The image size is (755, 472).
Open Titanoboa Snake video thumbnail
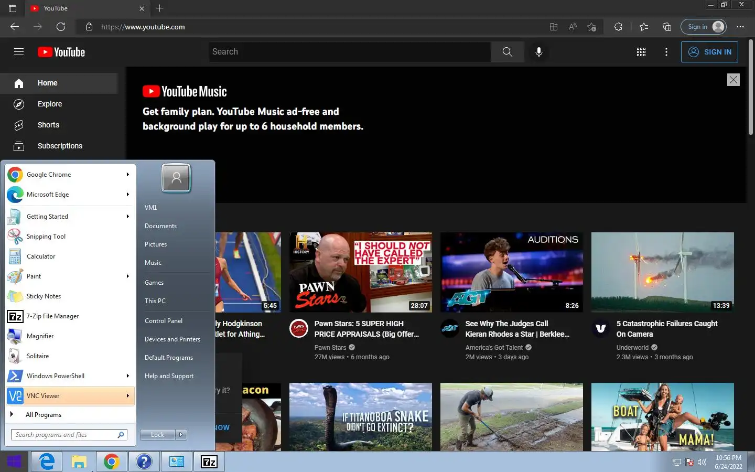361,417
